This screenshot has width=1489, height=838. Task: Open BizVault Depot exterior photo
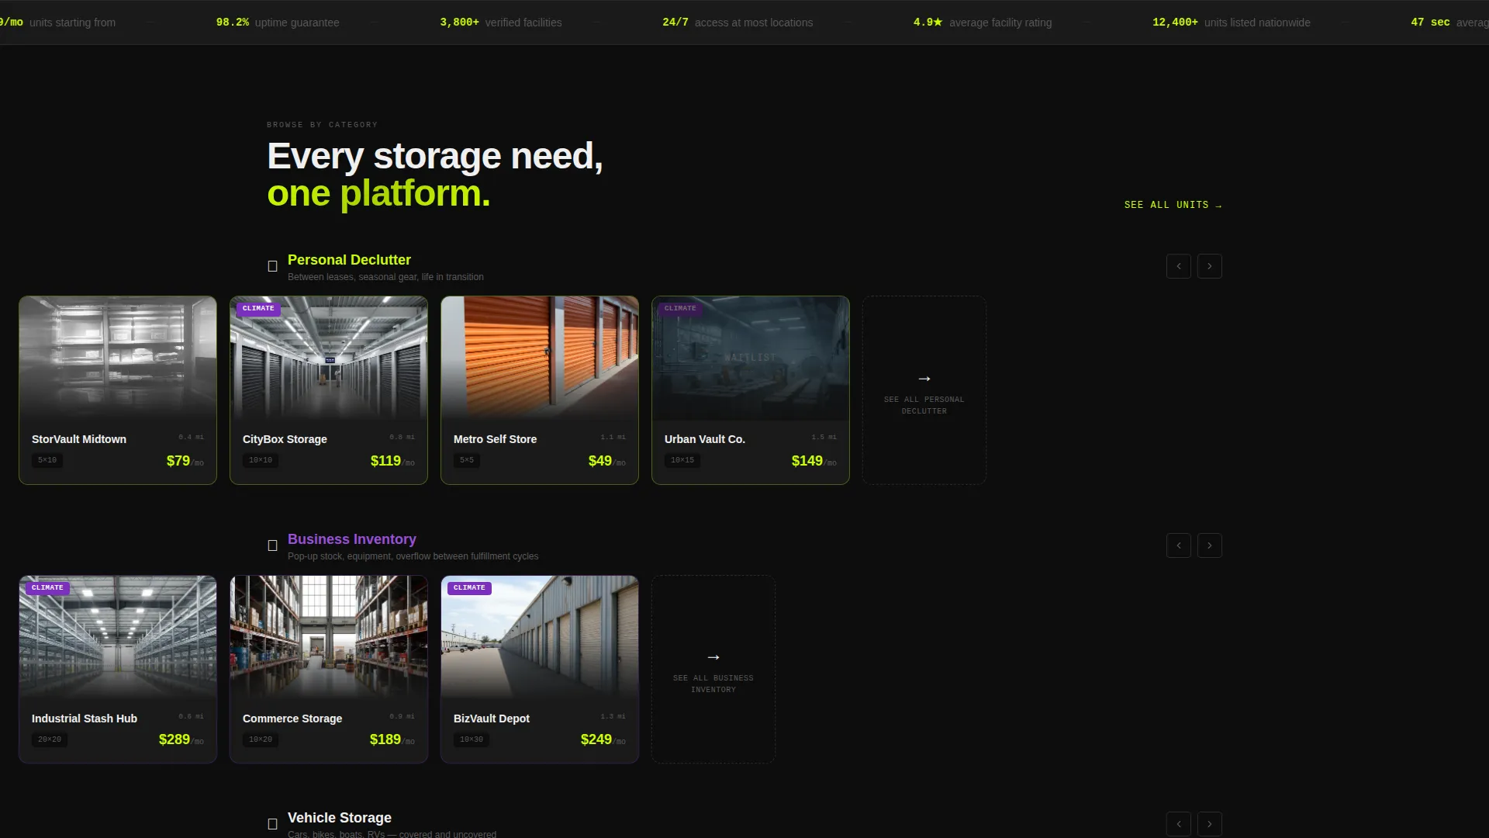pyautogui.click(x=540, y=638)
